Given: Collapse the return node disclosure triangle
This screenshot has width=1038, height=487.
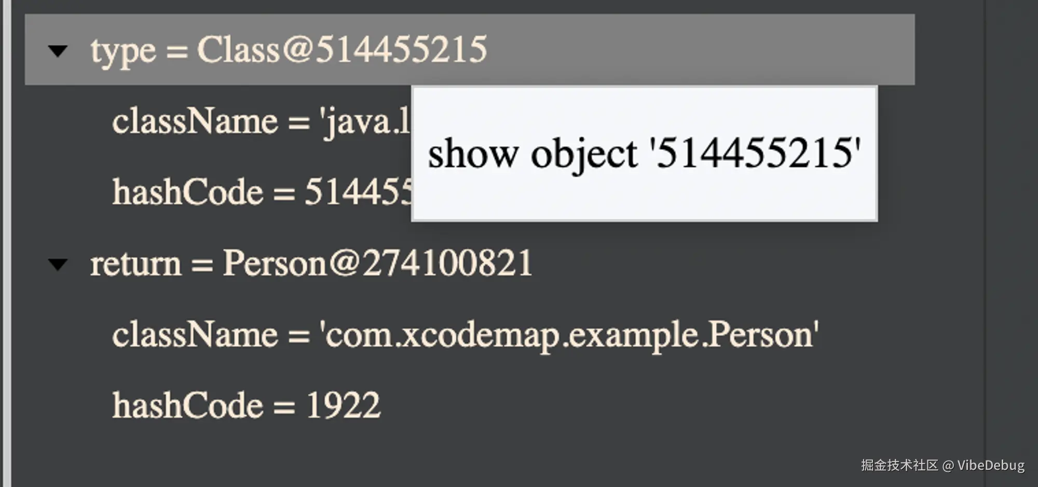Looking at the screenshot, I should point(58,265).
